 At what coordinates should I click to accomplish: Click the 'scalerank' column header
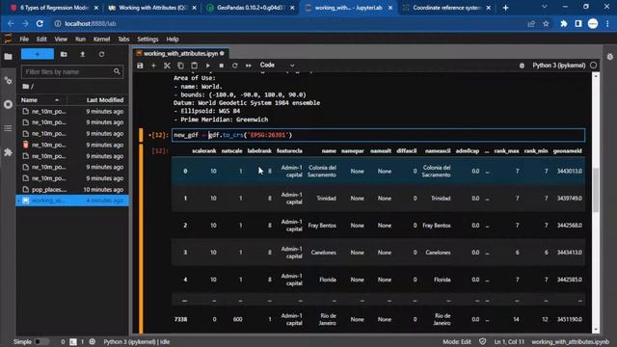pos(203,151)
